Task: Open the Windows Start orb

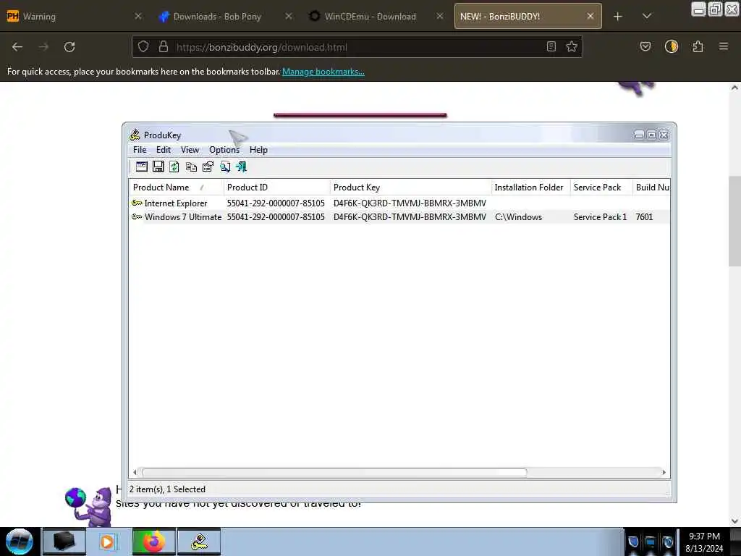Action: (20, 542)
